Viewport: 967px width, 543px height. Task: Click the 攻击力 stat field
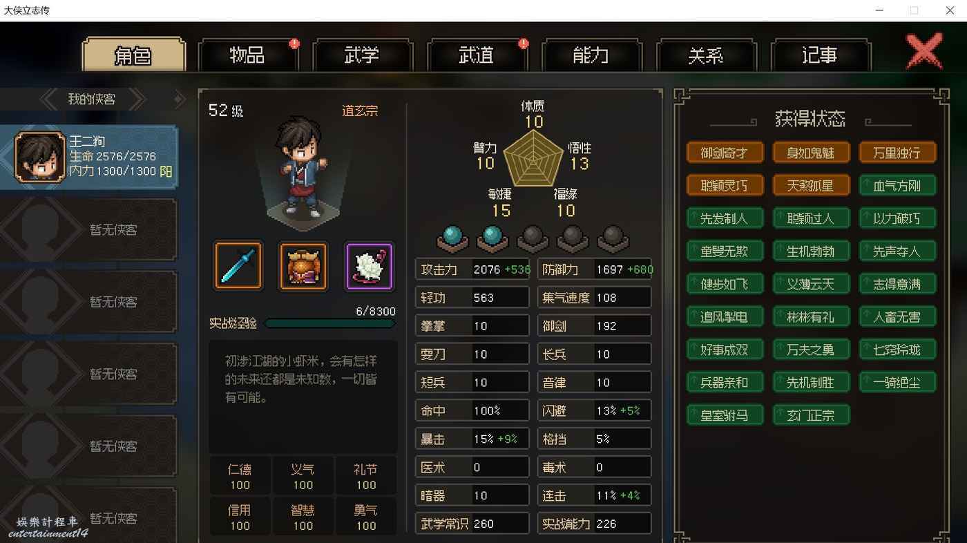pos(472,269)
